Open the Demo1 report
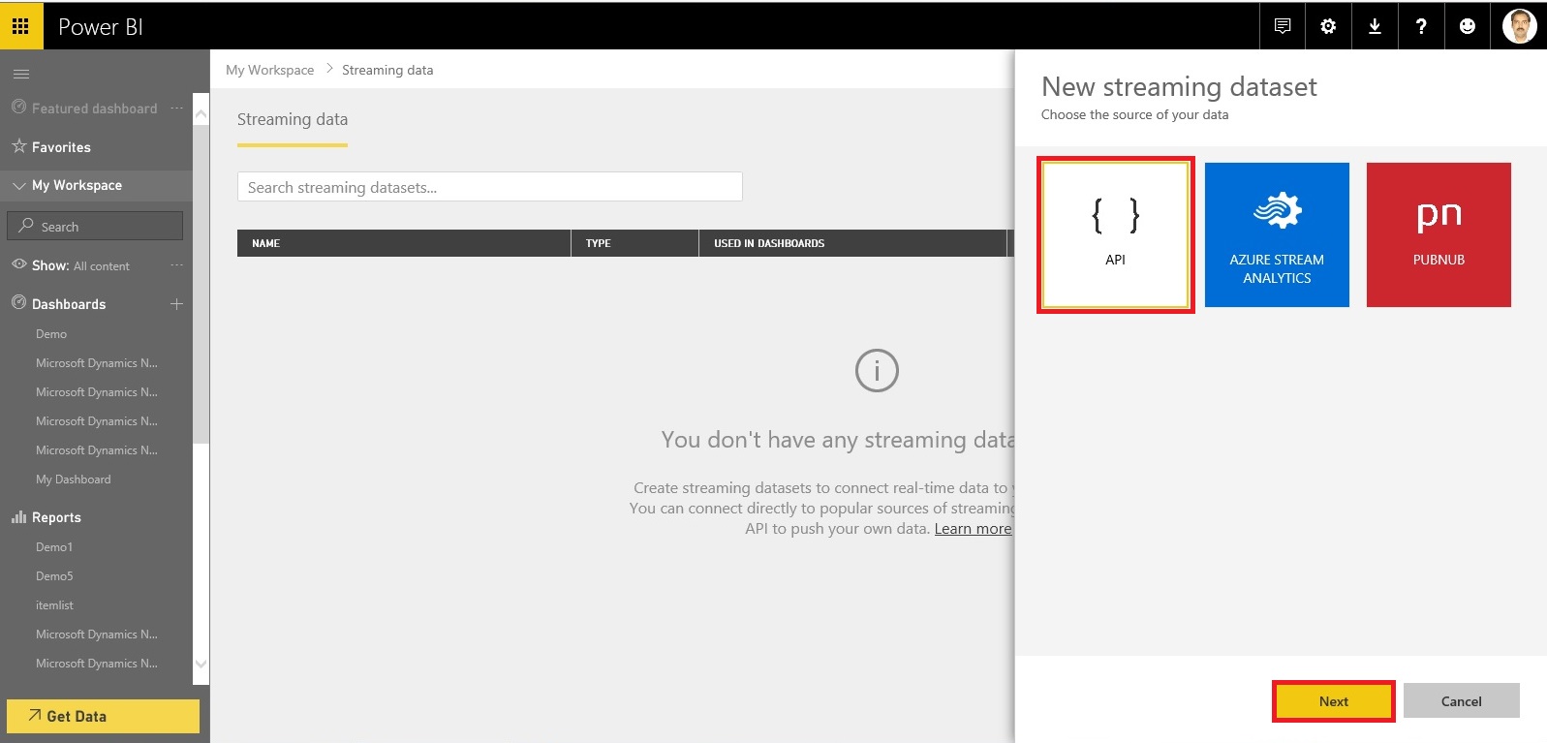This screenshot has height=743, width=1547. click(54, 547)
